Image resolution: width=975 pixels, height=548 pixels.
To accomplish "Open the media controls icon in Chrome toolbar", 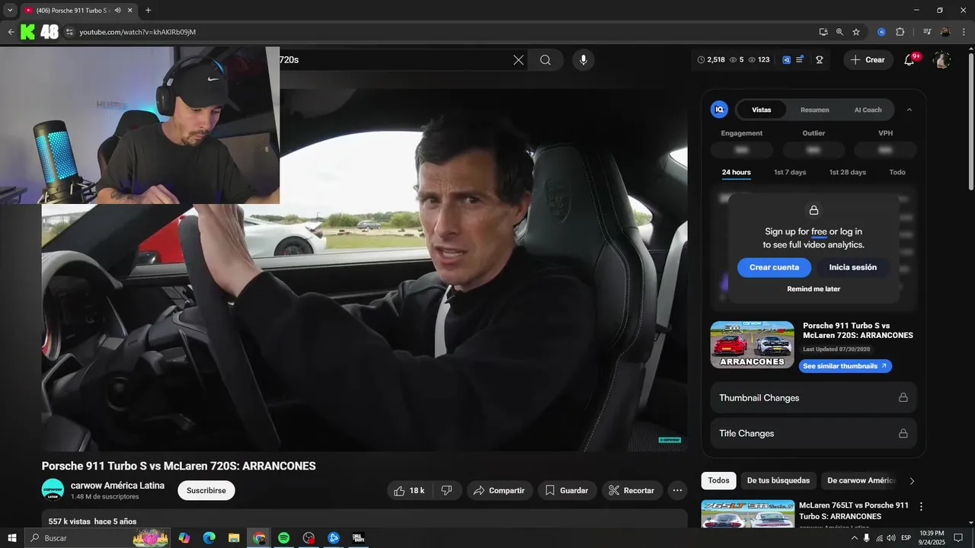I will 927,32.
